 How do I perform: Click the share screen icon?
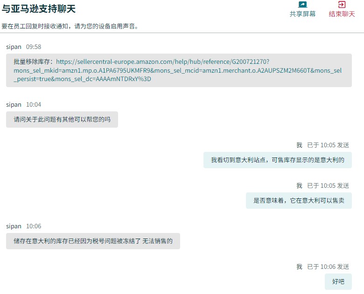pyautogui.click(x=302, y=5)
